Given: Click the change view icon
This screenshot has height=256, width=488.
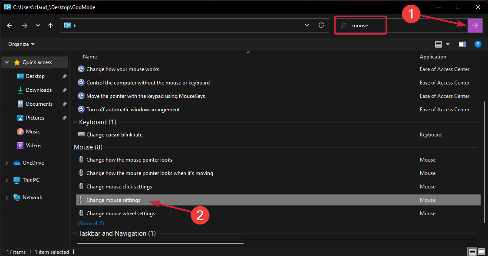Looking at the screenshot, I should point(438,44).
